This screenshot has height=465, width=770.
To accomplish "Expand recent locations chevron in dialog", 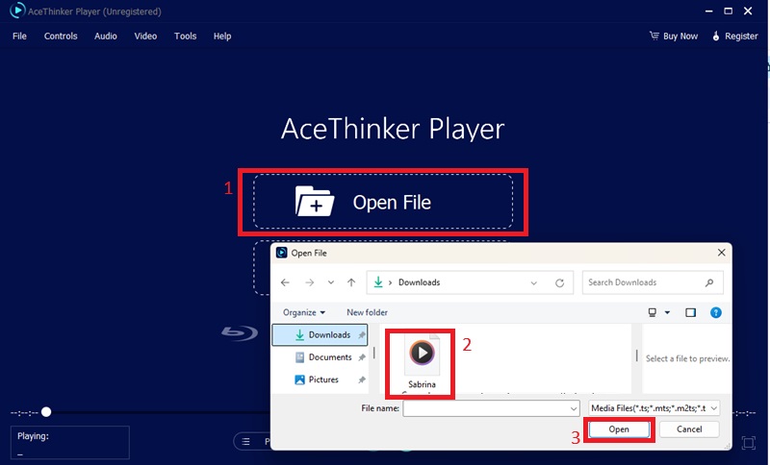I will (x=331, y=282).
